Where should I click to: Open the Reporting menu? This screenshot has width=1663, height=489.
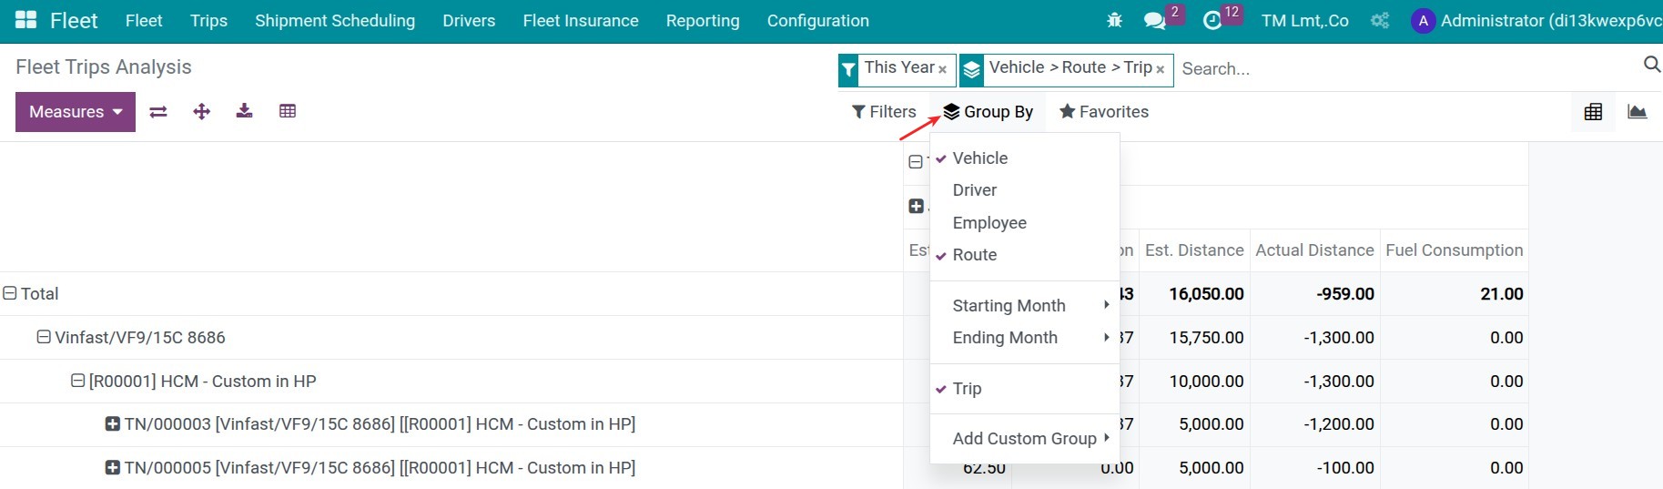pyautogui.click(x=703, y=20)
